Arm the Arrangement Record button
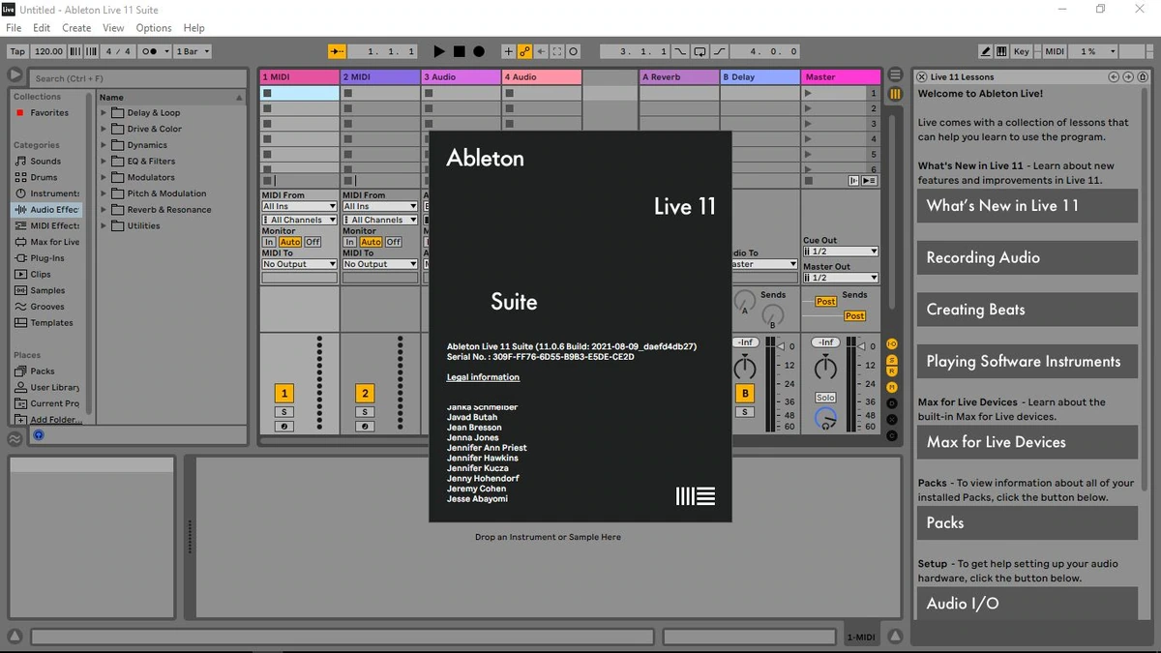 coord(479,51)
